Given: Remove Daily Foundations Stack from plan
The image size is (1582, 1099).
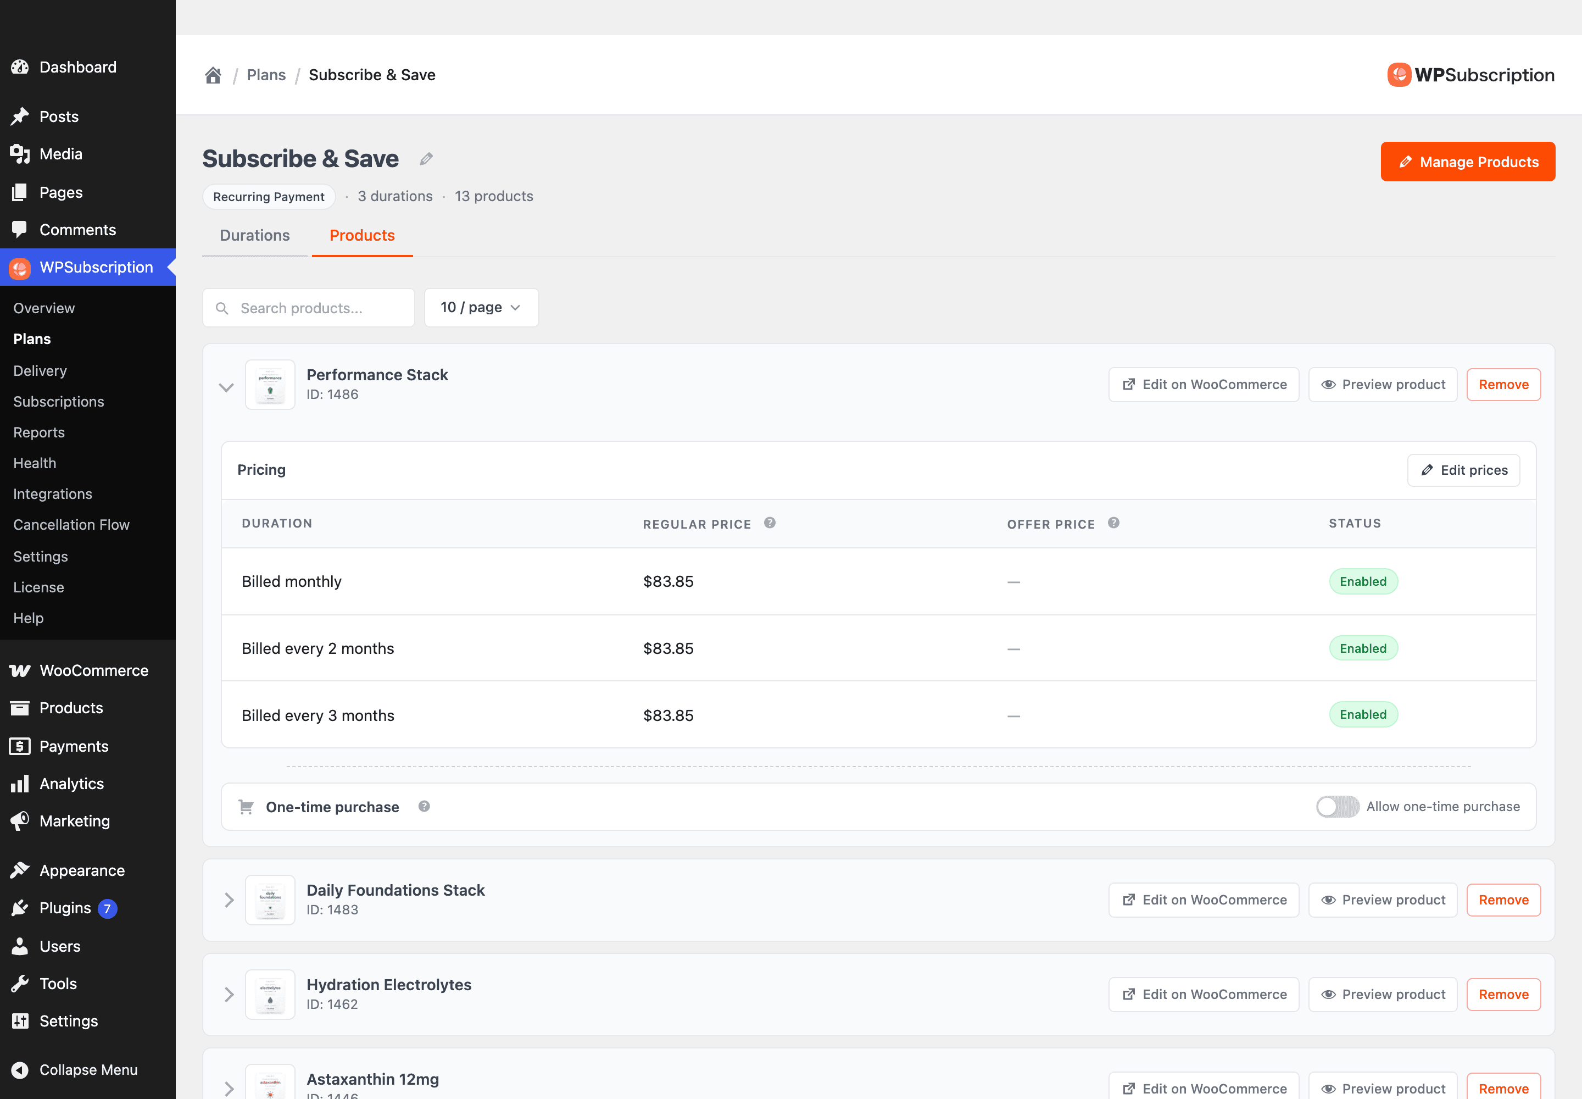Looking at the screenshot, I should point(1503,900).
